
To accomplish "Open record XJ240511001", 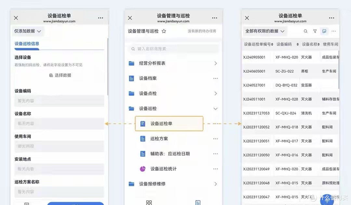I will point(254,99).
